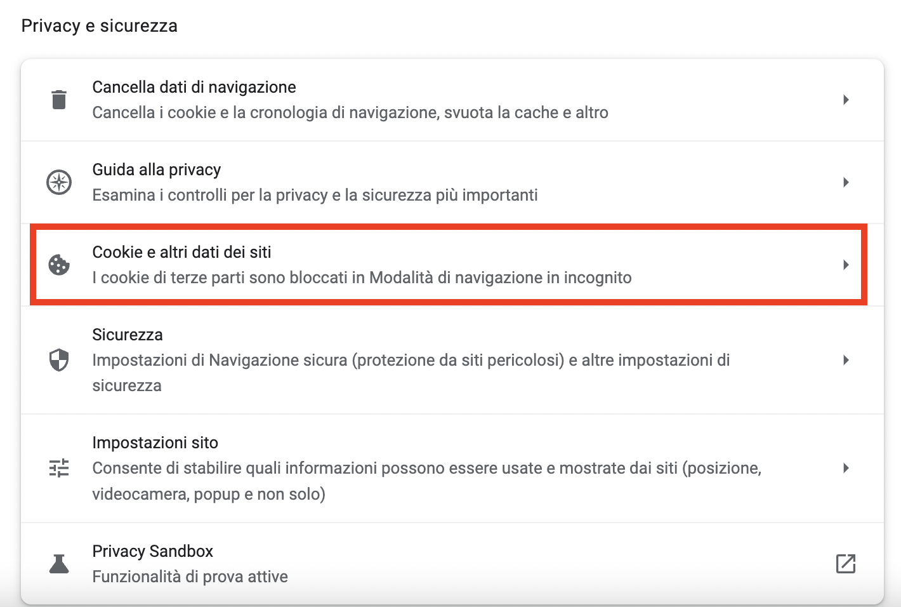Open Privacy Sandbox external link icon
The image size is (901, 607).
(846, 563)
